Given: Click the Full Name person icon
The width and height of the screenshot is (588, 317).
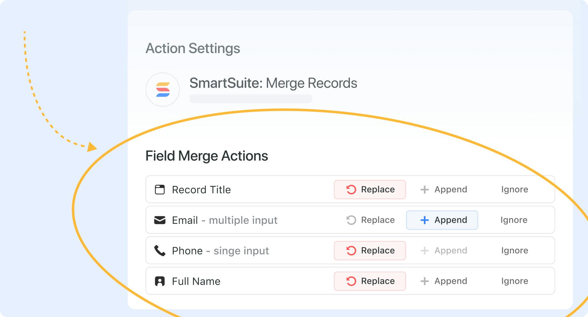Looking at the screenshot, I should [x=159, y=281].
